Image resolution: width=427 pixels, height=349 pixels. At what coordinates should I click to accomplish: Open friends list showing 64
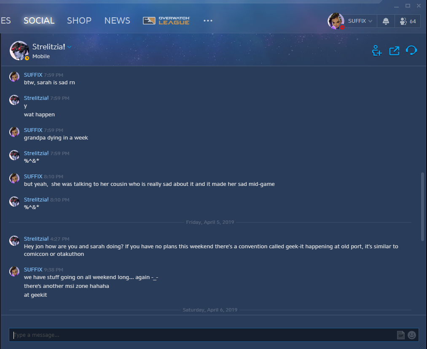(408, 21)
